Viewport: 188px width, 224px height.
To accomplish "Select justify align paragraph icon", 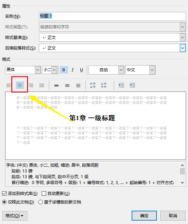I will tap(42, 85).
